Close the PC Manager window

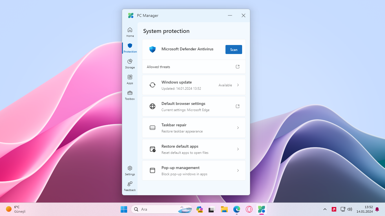[x=244, y=15]
